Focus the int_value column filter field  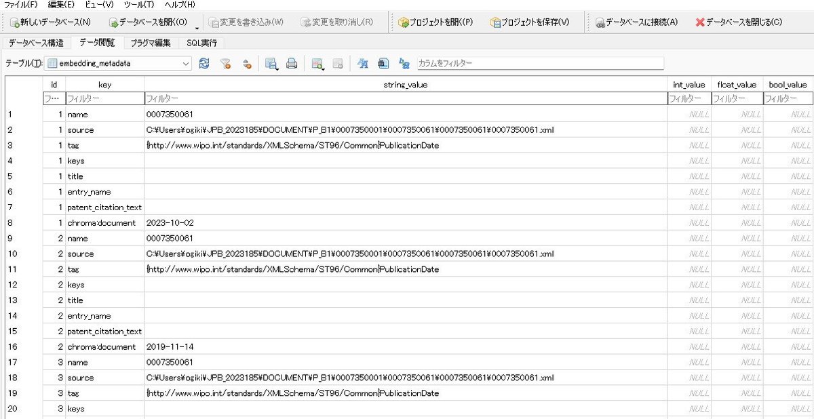tap(689, 99)
